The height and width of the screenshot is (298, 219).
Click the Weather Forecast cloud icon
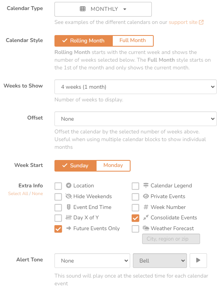click(x=146, y=228)
